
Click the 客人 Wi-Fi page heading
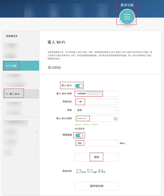[x=56, y=42]
